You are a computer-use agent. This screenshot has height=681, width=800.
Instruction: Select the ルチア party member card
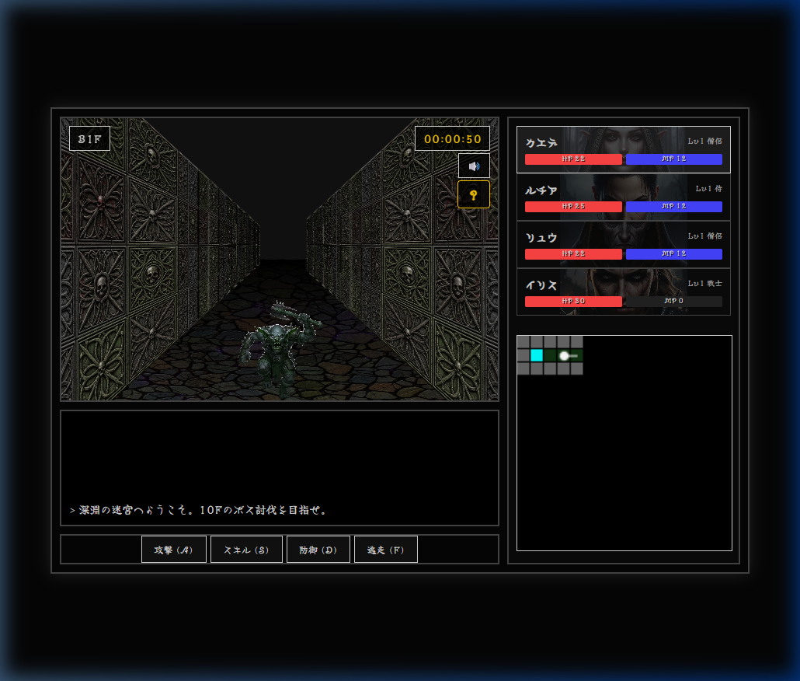pyautogui.click(x=624, y=197)
